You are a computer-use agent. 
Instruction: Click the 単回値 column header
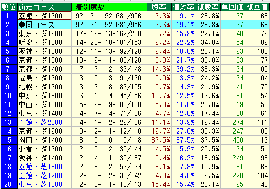tap(233, 7)
